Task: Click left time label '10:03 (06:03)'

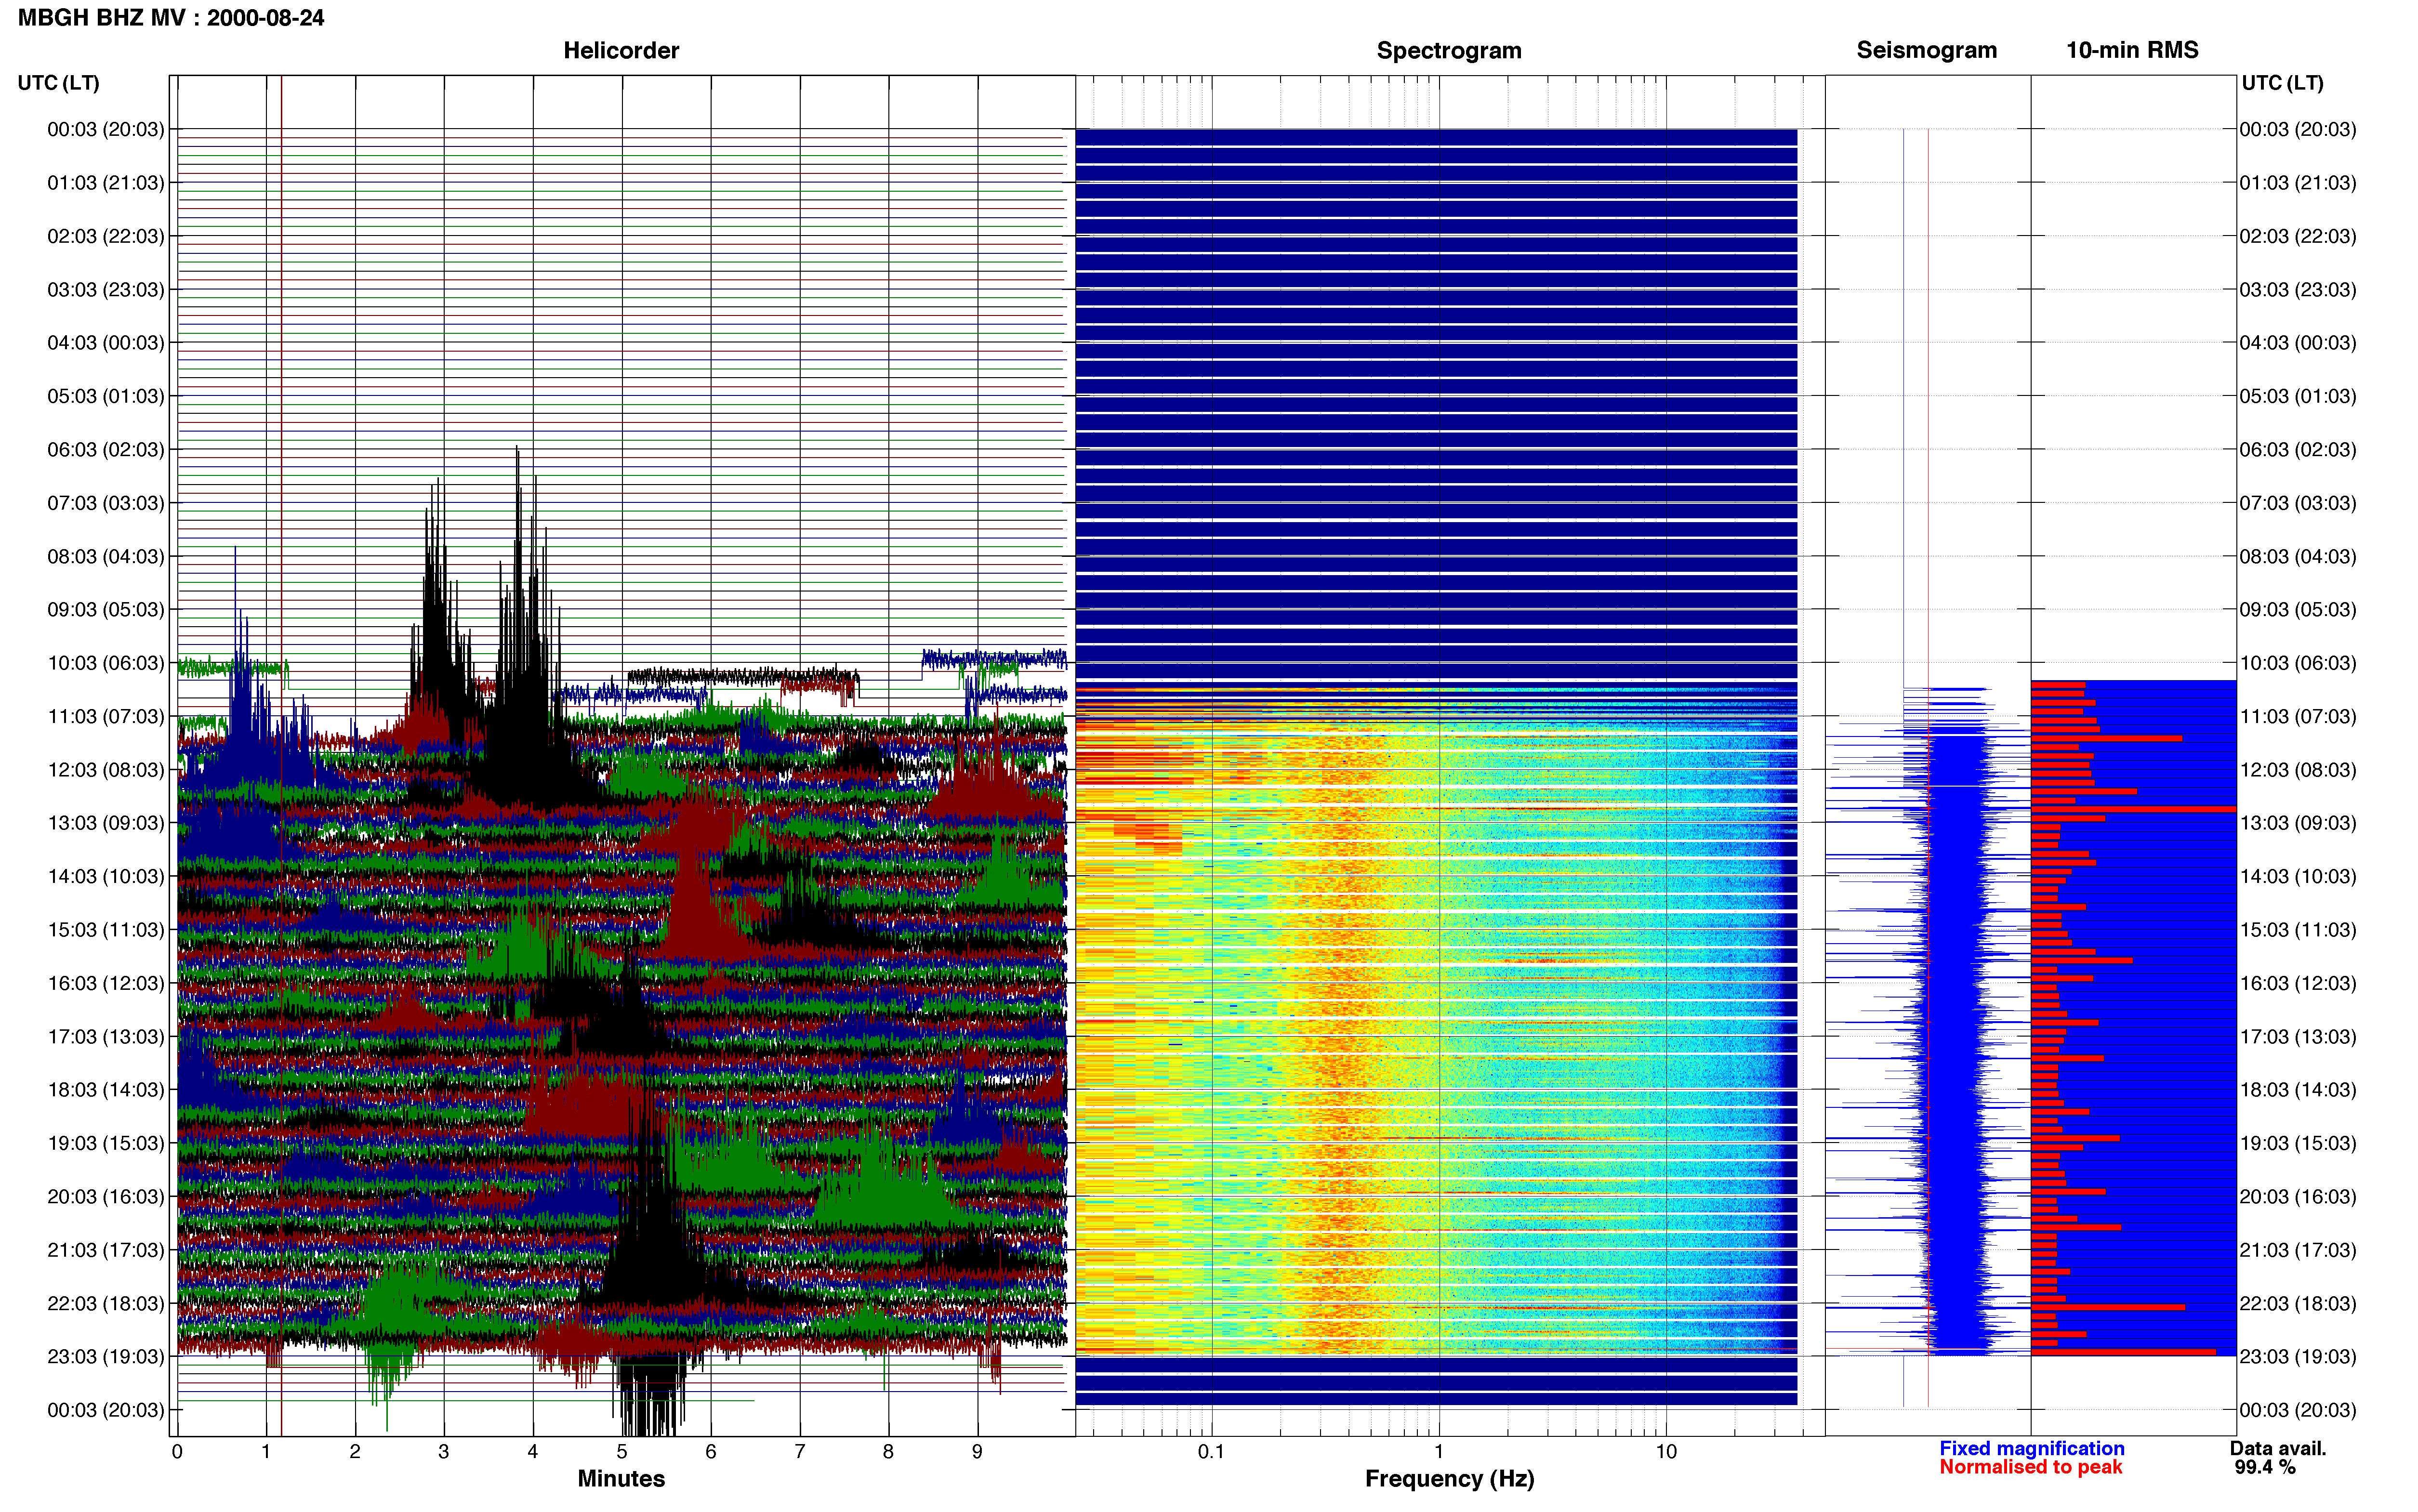Action: (x=106, y=663)
